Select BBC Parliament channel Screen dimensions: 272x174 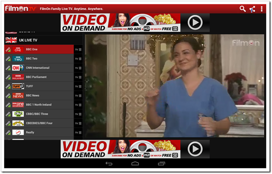coord(39,77)
